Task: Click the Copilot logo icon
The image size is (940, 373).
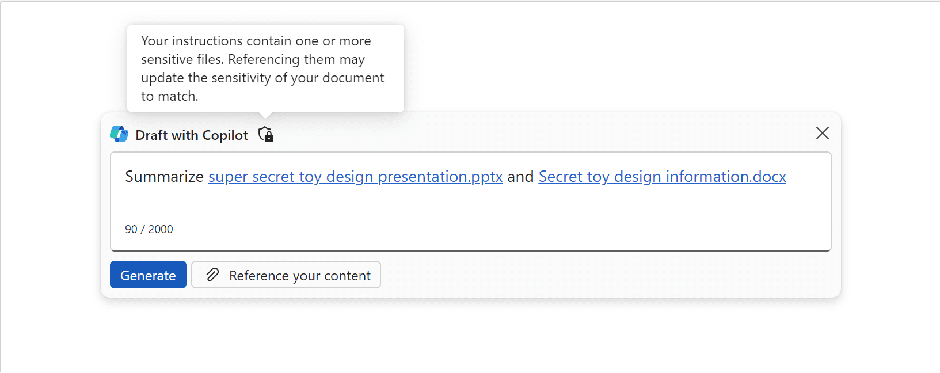Action: (x=119, y=135)
